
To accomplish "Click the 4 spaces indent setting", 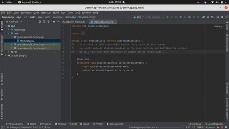I will [210, 128].
